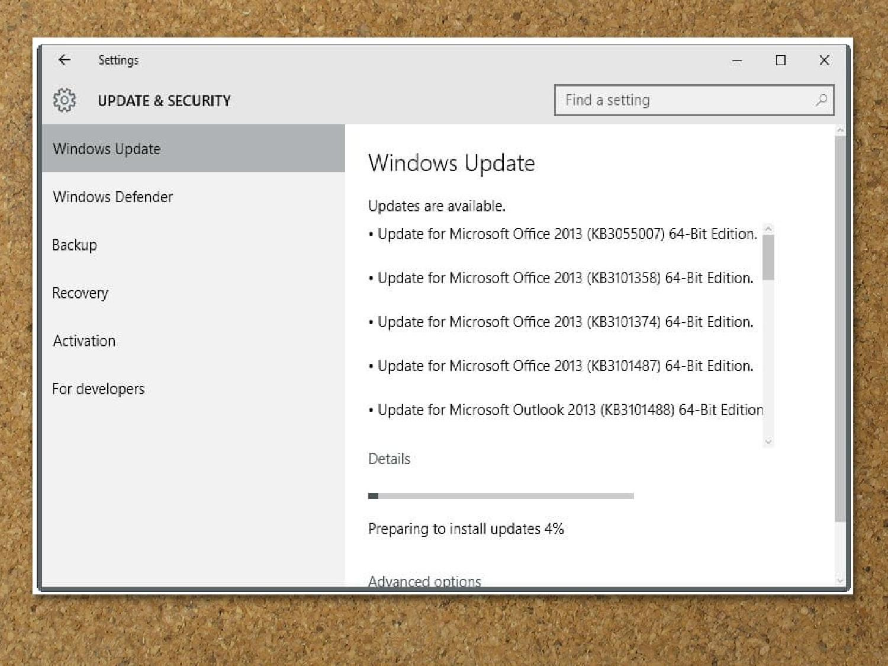The height and width of the screenshot is (666, 888).
Task: Click the update install progress bar
Action: 501,496
